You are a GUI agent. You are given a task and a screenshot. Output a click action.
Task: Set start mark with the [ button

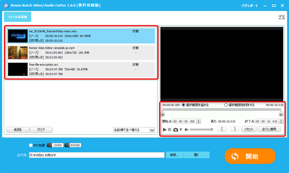tap(222, 129)
